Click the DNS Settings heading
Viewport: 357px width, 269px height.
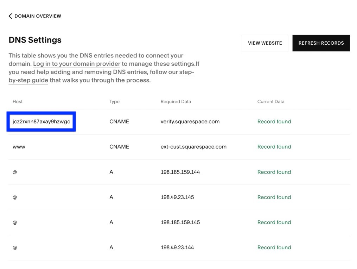(x=35, y=40)
